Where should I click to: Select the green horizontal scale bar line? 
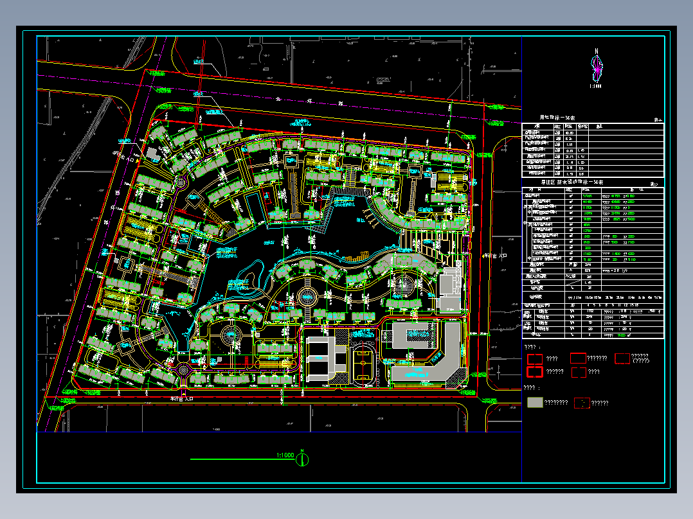tap(242, 459)
